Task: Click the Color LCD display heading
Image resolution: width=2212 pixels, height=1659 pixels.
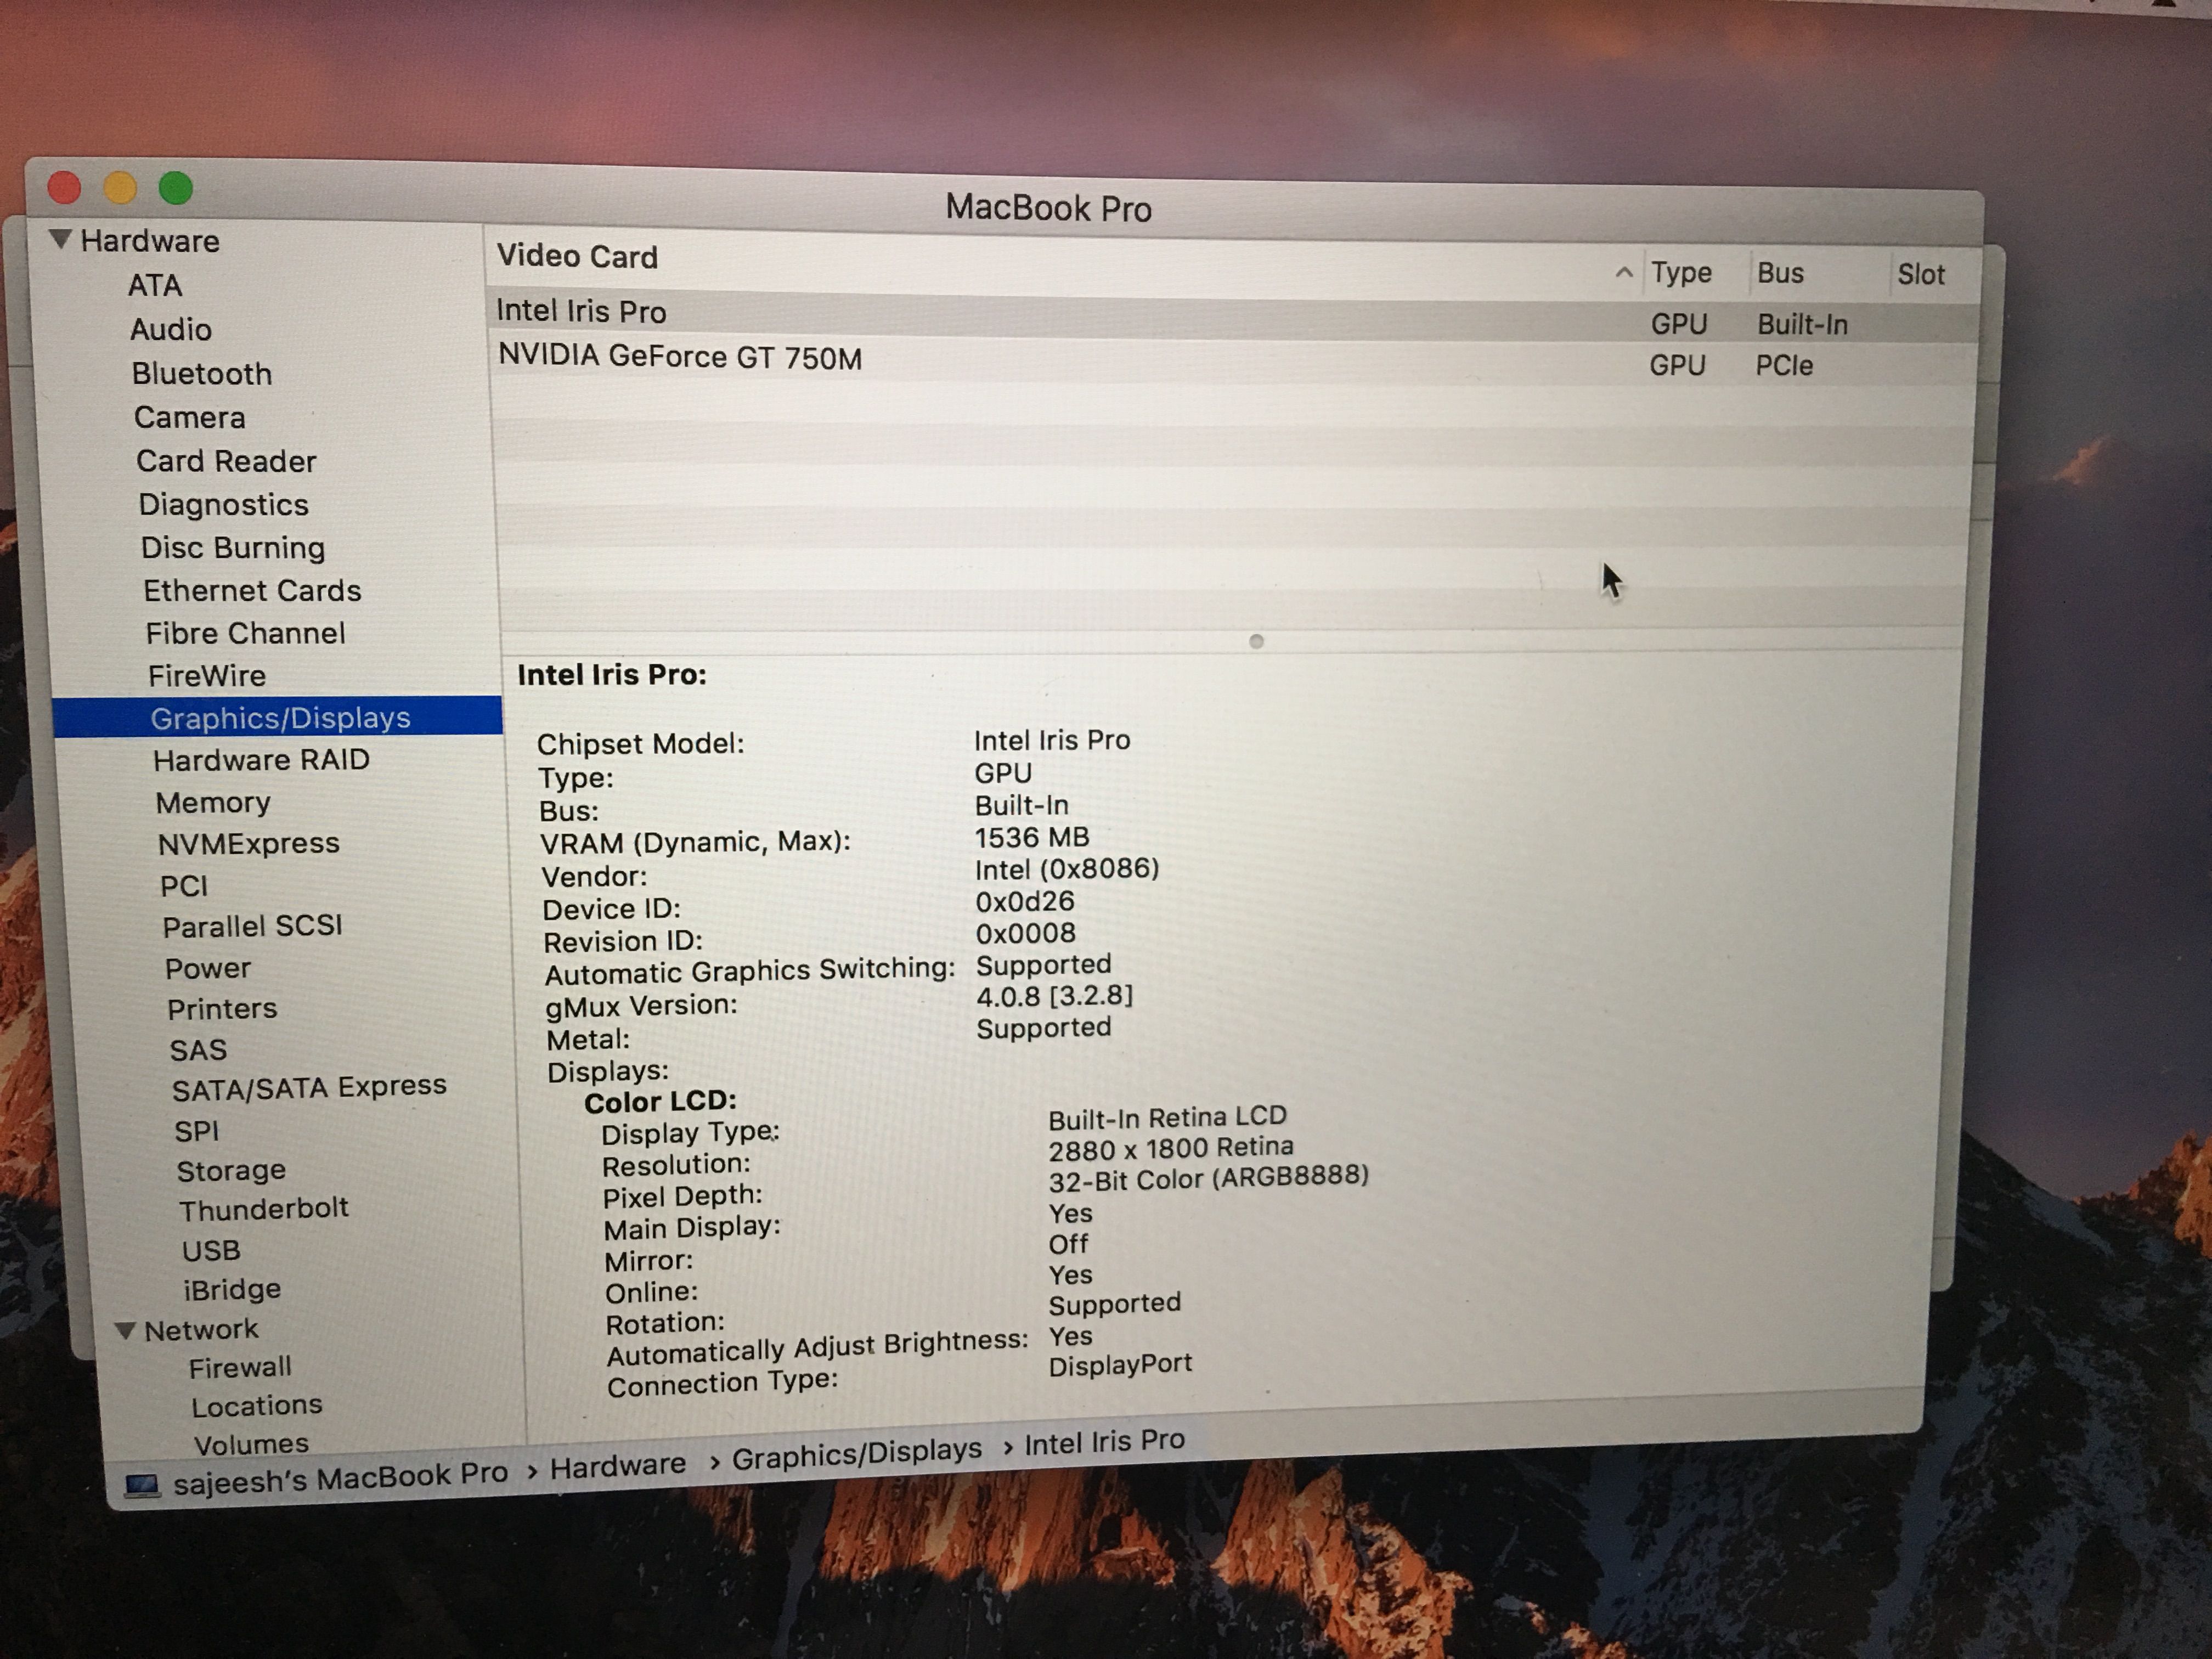Action: pyautogui.click(x=660, y=1102)
